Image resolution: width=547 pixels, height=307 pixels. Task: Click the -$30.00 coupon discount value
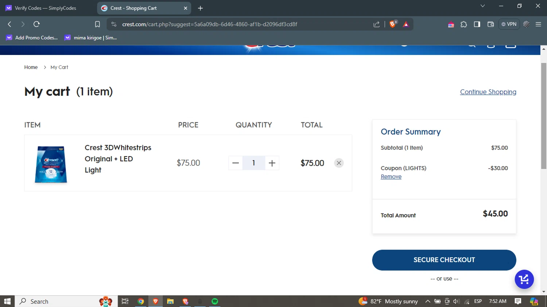498,168
